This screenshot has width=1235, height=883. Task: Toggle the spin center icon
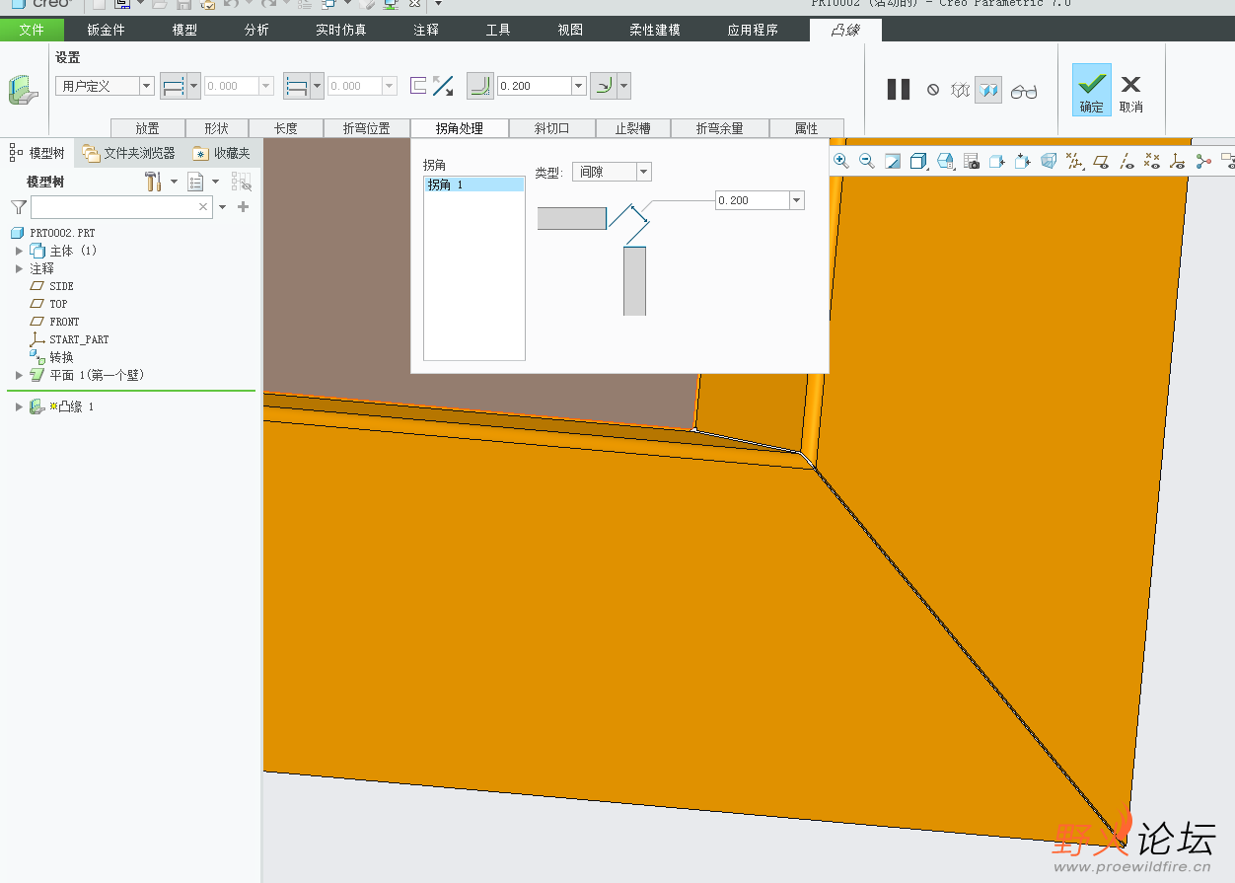(1203, 161)
